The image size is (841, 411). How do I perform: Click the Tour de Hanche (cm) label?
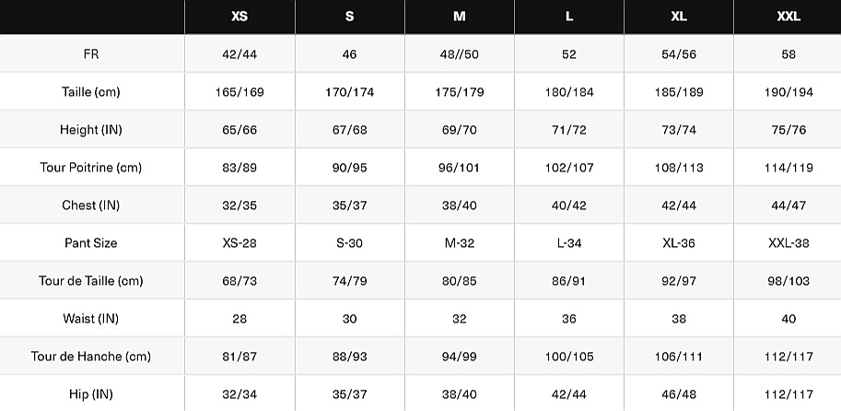[x=91, y=357]
